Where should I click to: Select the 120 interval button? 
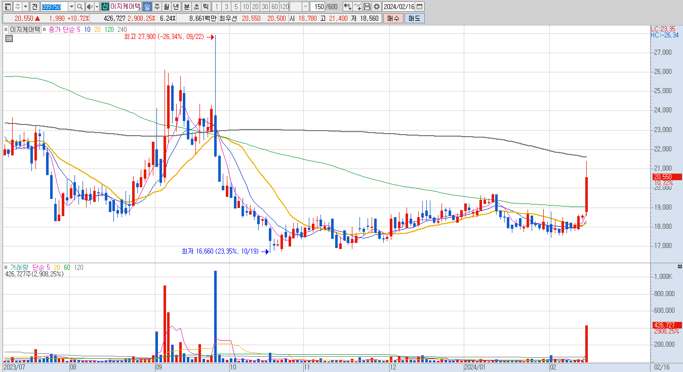284,7
